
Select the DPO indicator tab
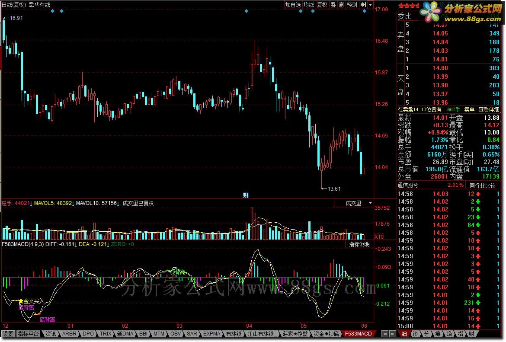(x=88, y=334)
